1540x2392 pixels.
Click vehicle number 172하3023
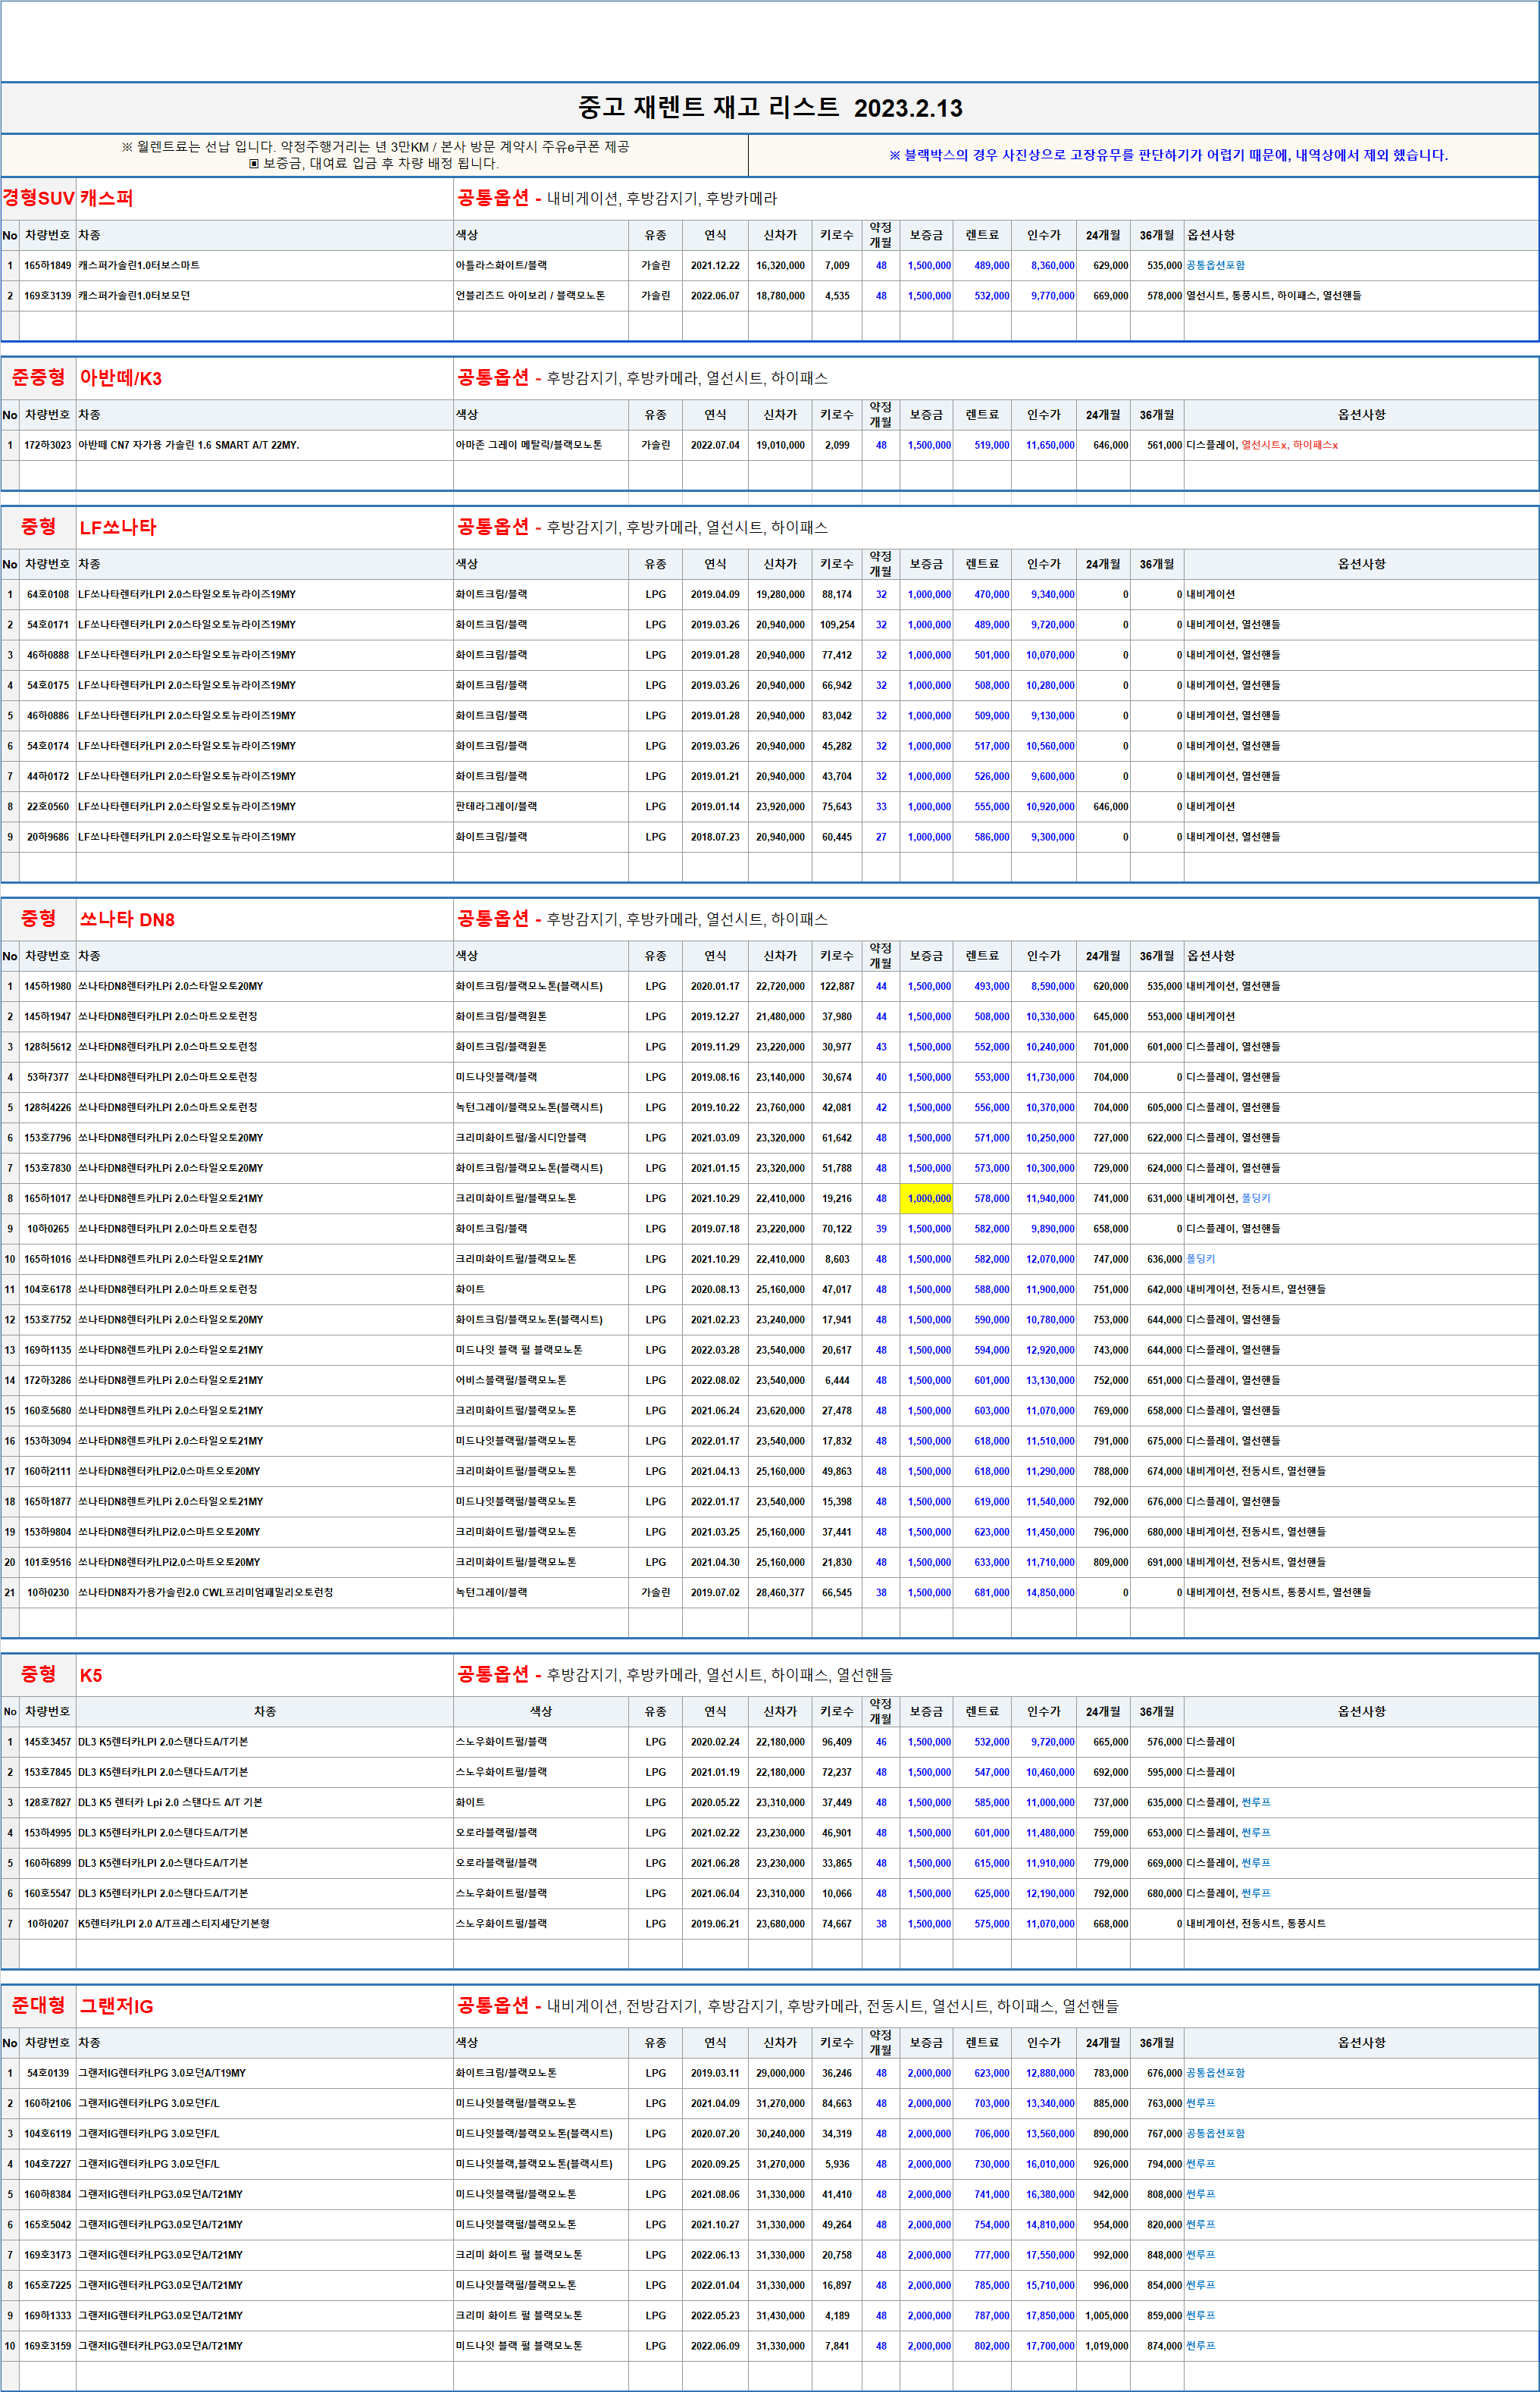(48, 445)
